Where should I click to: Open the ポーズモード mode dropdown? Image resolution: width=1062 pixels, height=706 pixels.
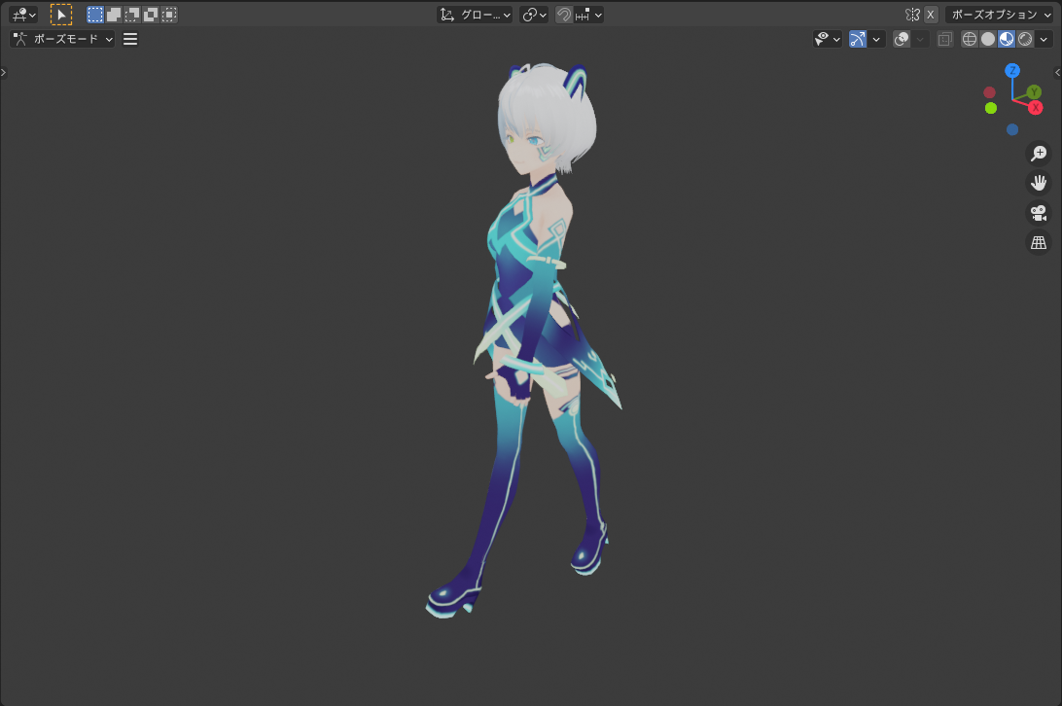pos(62,39)
